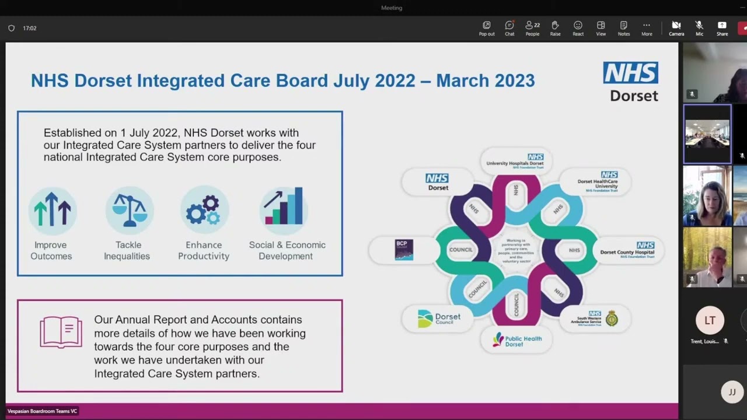Click the University Hospitals Dorset badge

point(516,160)
